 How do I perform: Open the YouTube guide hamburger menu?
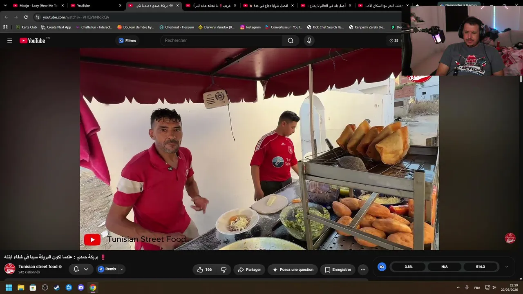pyautogui.click(x=10, y=40)
